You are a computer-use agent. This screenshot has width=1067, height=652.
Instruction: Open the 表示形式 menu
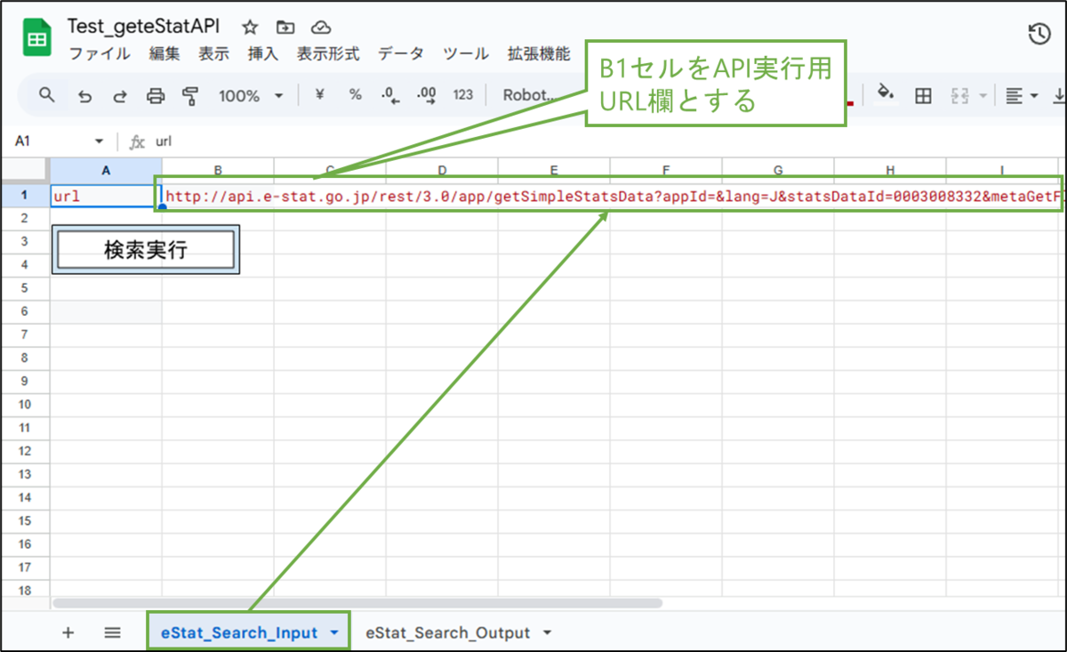(x=328, y=53)
